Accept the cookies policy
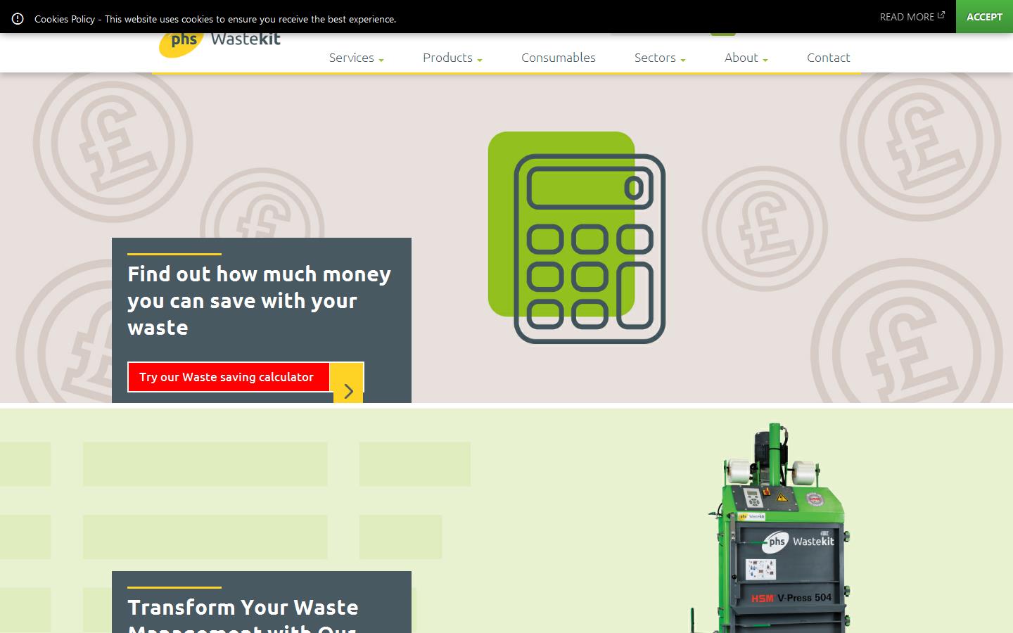The height and width of the screenshot is (633, 1013). coord(983,16)
